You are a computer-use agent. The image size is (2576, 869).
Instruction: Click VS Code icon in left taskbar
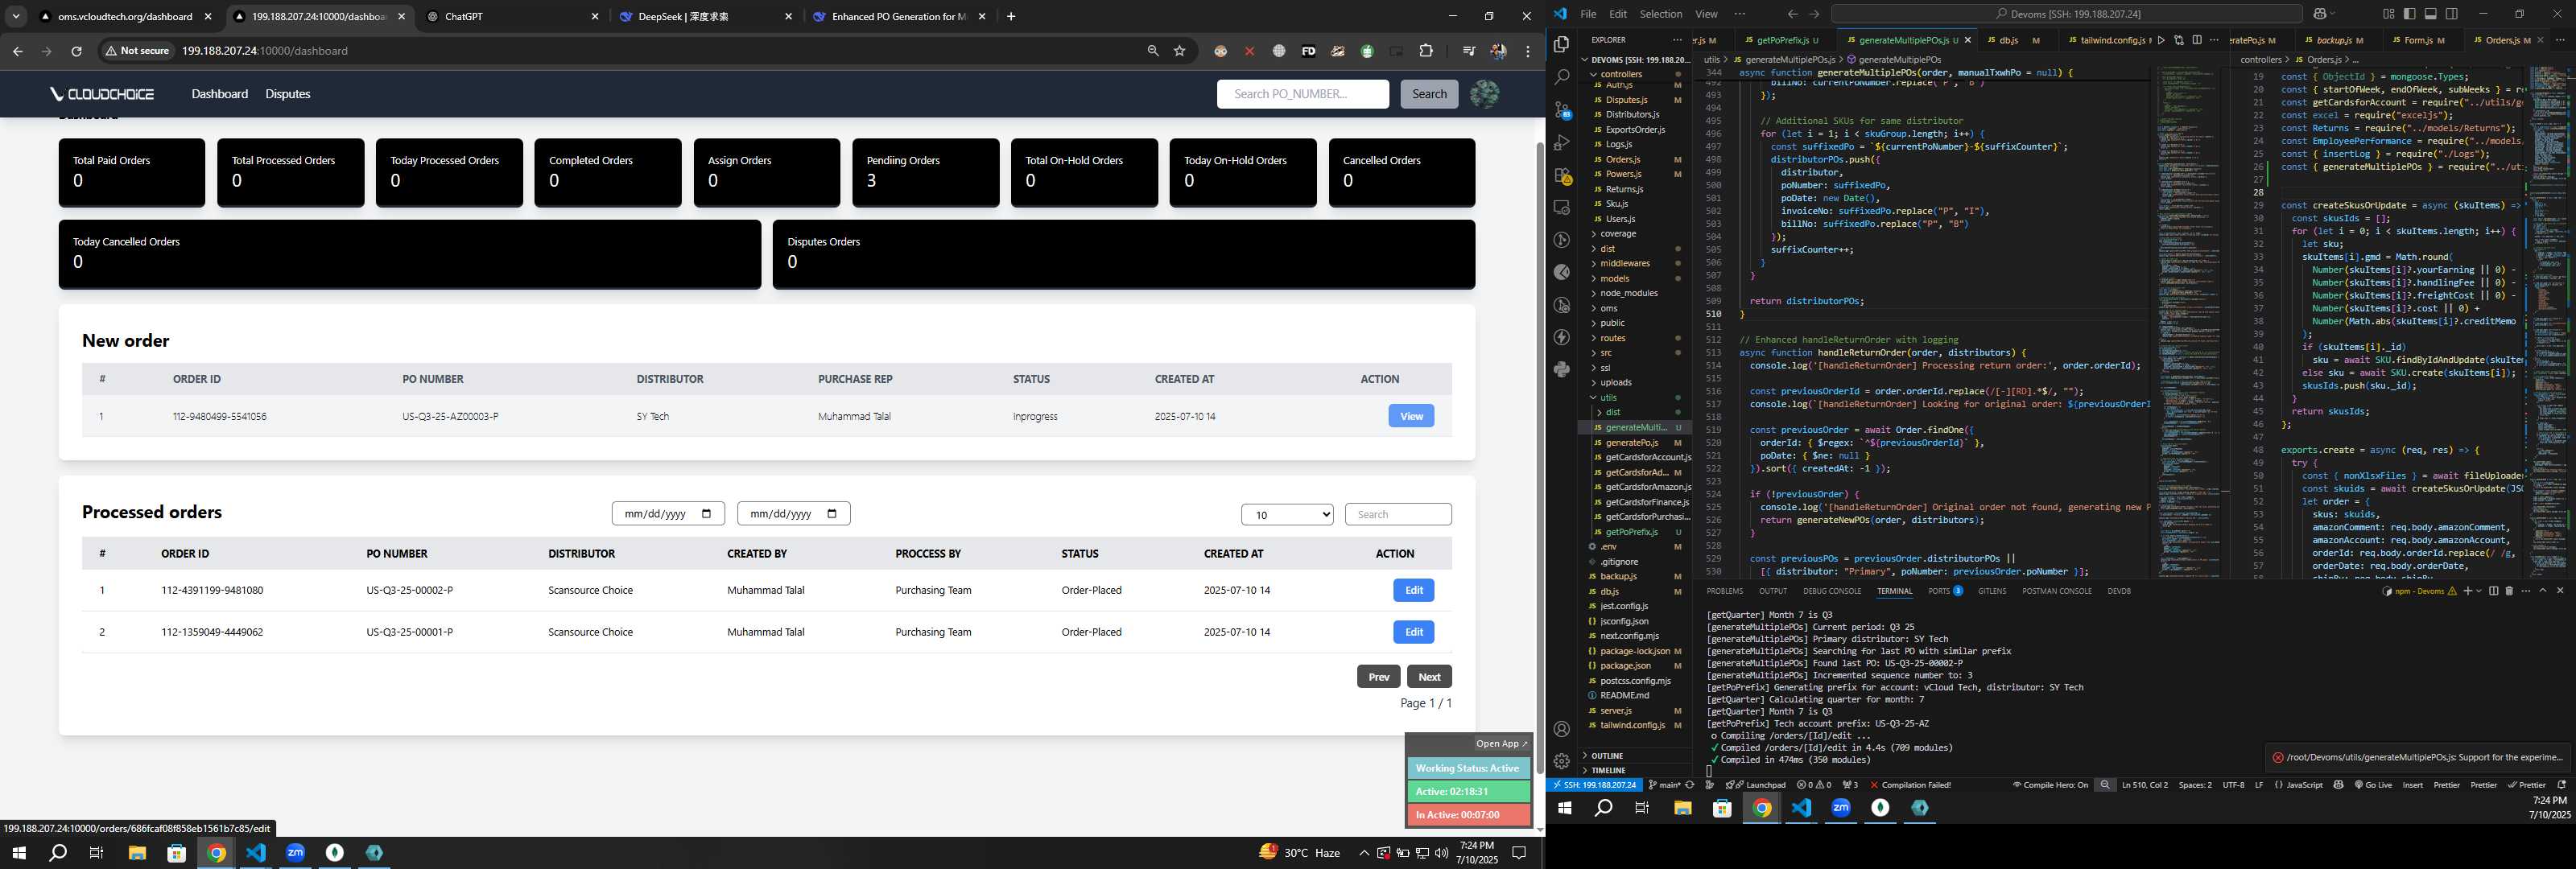tap(256, 853)
